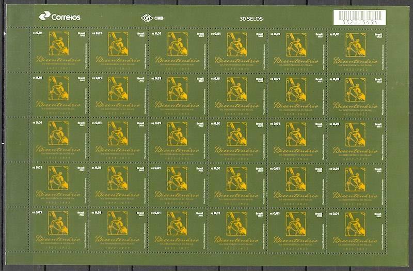Click the "30 SELOS" header text
413x271 pixels.
click(x=251, y=19)
